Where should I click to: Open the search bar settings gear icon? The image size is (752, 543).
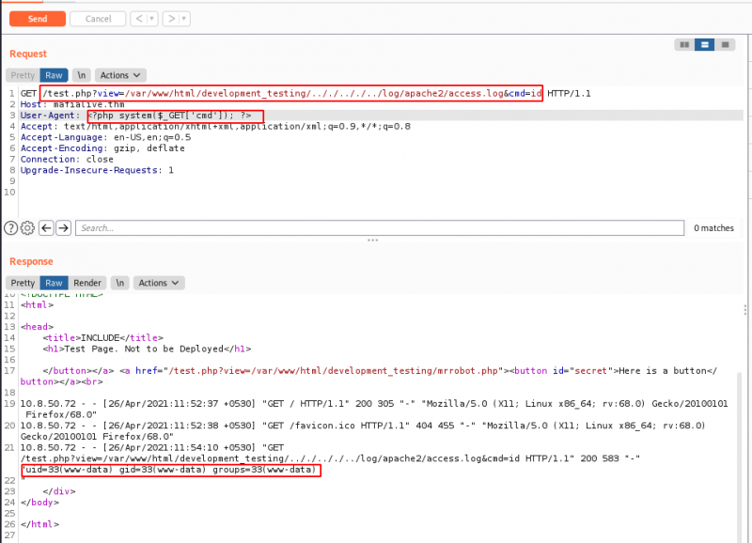tap(25, 226)
